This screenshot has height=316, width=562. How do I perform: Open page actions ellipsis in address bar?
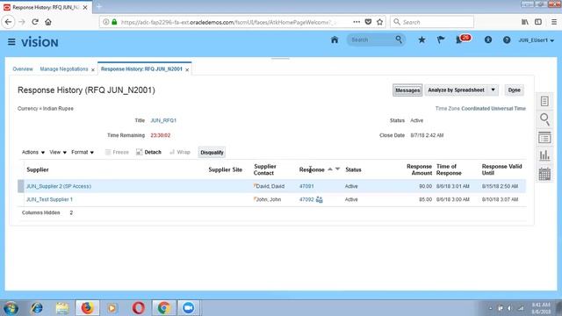[x=357, y=22]
